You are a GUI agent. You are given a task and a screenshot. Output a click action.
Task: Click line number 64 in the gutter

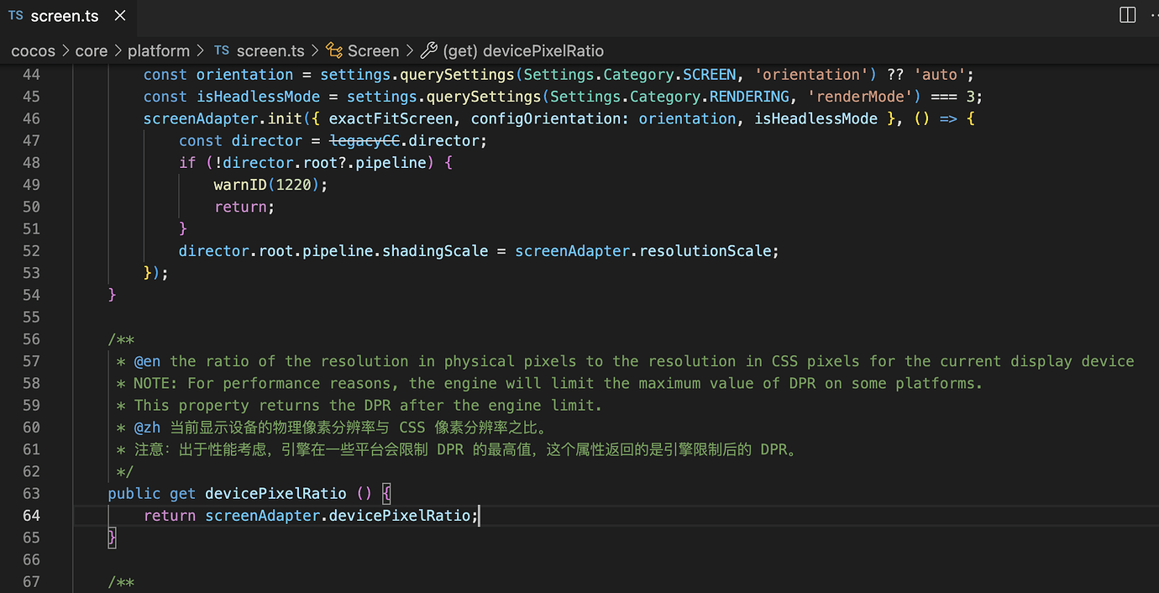click(x=32, y=515)
